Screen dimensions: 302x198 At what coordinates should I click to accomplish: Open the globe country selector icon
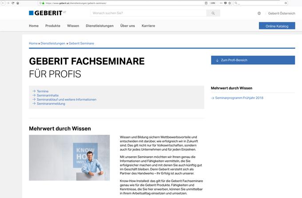pyautogui.click(x=259, y=13)
